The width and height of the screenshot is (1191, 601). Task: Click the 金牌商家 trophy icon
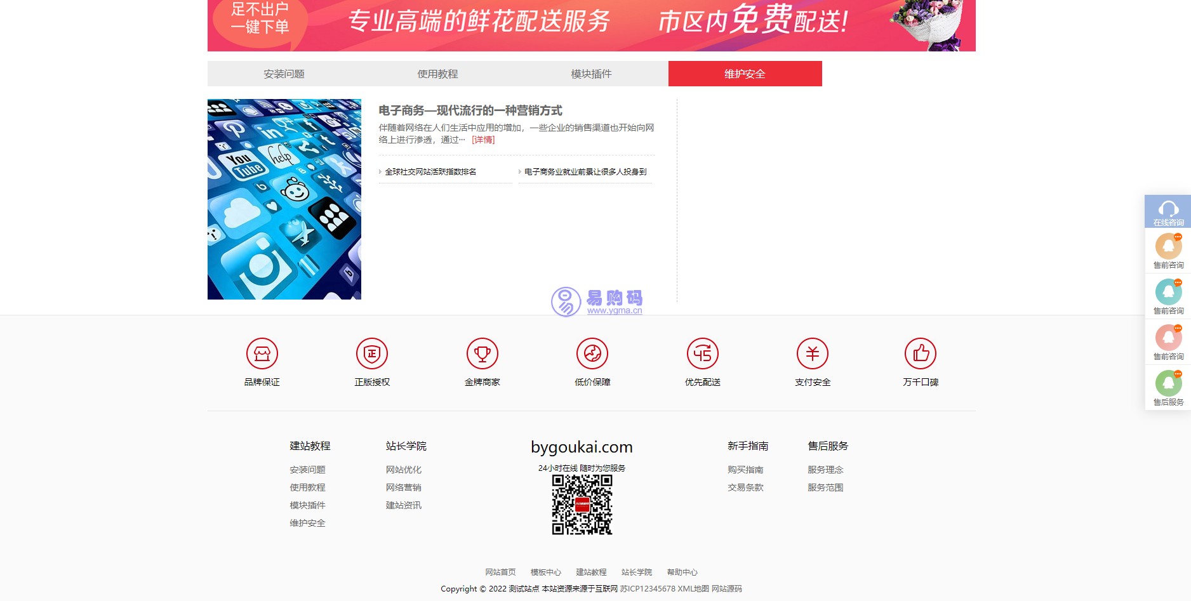(x=482, y=353)
